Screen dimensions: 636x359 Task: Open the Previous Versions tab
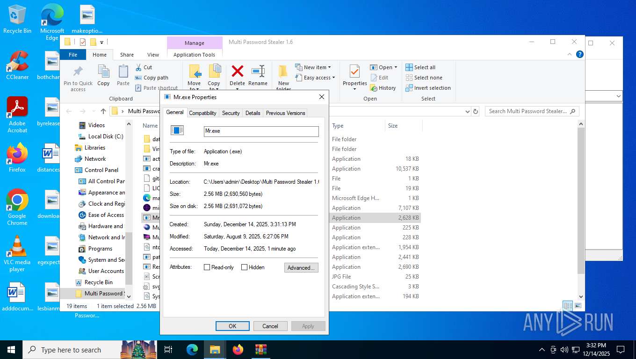285,113
